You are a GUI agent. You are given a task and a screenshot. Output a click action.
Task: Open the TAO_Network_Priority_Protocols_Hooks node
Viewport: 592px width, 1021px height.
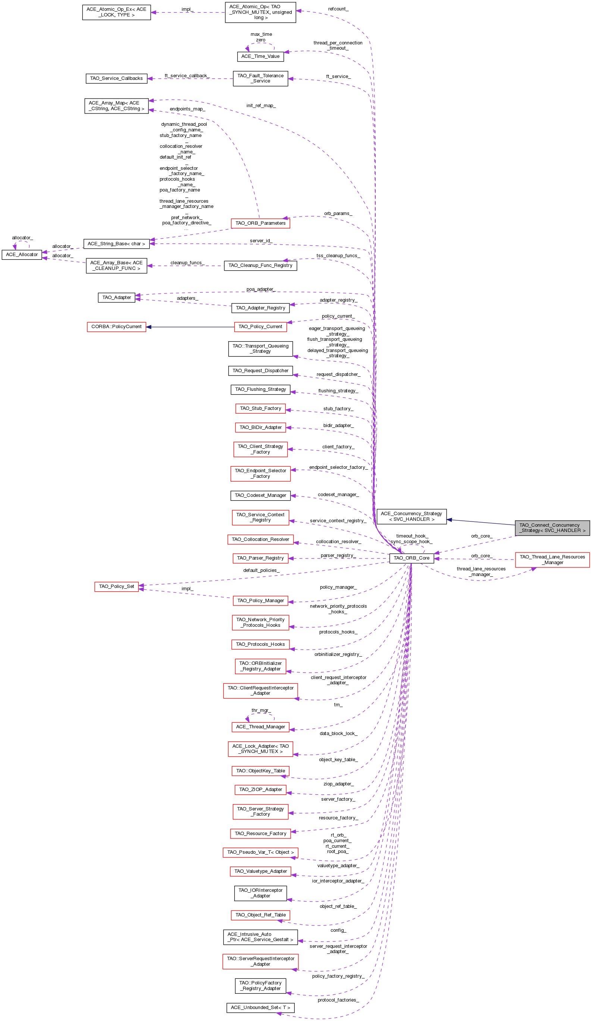260,623
